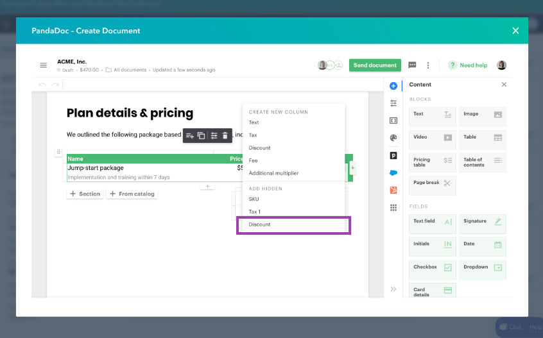Screen dimensions: 543x338
Task: Select the blue plus Content sidebar icon
Action: (x=393, y=86)
